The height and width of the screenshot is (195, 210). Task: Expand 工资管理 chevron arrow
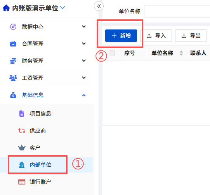84,78
